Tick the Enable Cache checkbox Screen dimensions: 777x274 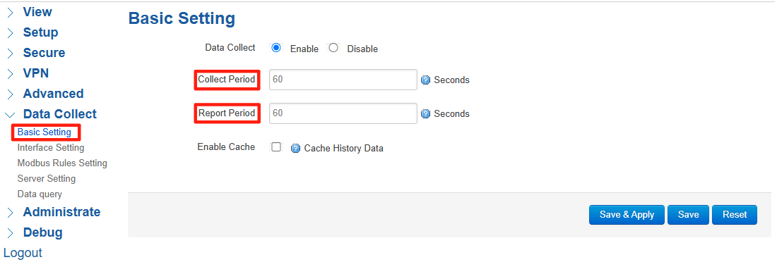[276, 147]
